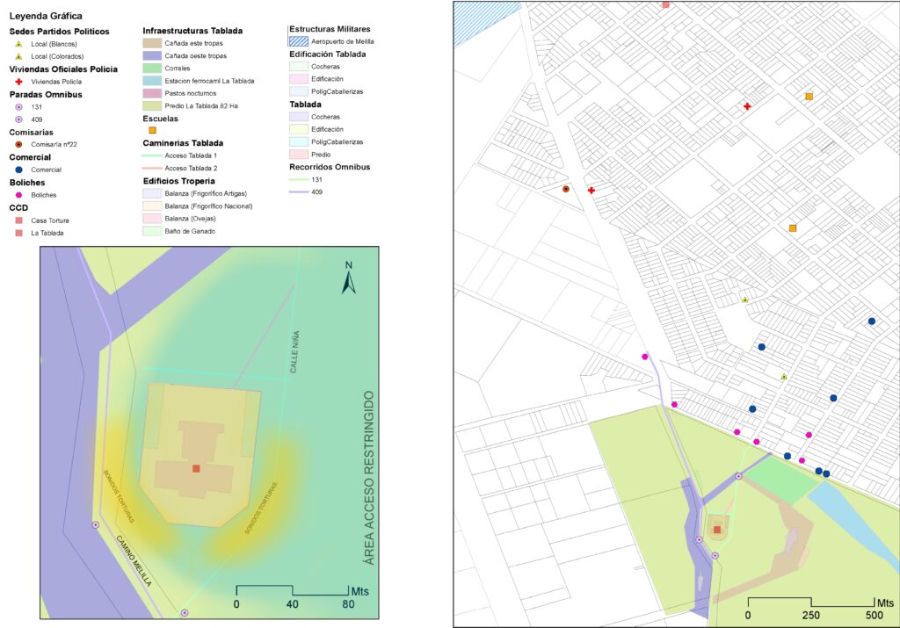The image size is (900, 628).
Task: Click the Pastos nocturnos pink swatch
Action: pos(152,93)
